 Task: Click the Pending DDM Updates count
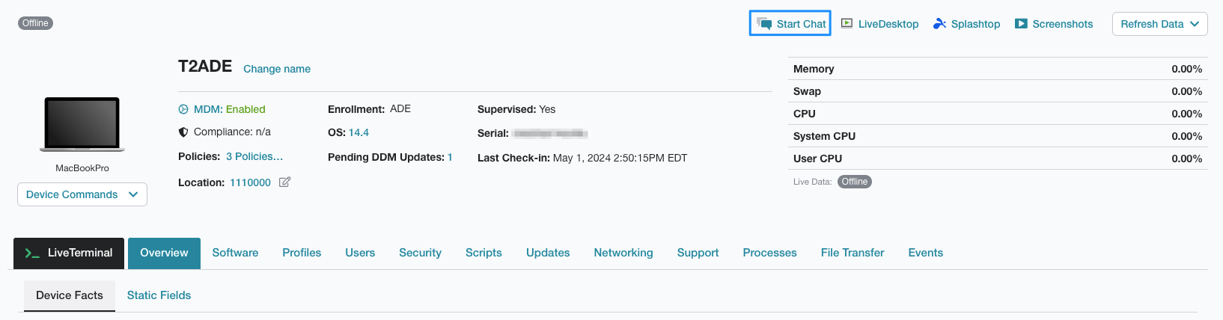click(450, 157)
